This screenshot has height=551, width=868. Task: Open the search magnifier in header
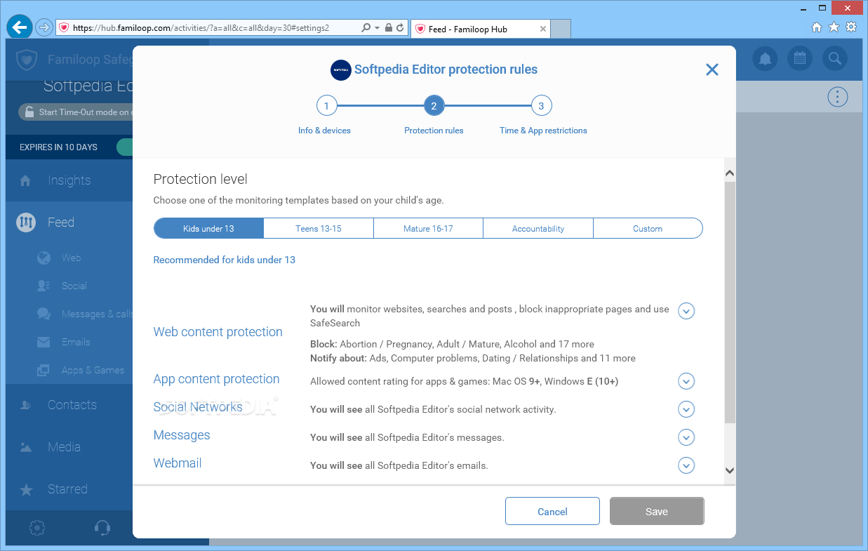(834, 59)
